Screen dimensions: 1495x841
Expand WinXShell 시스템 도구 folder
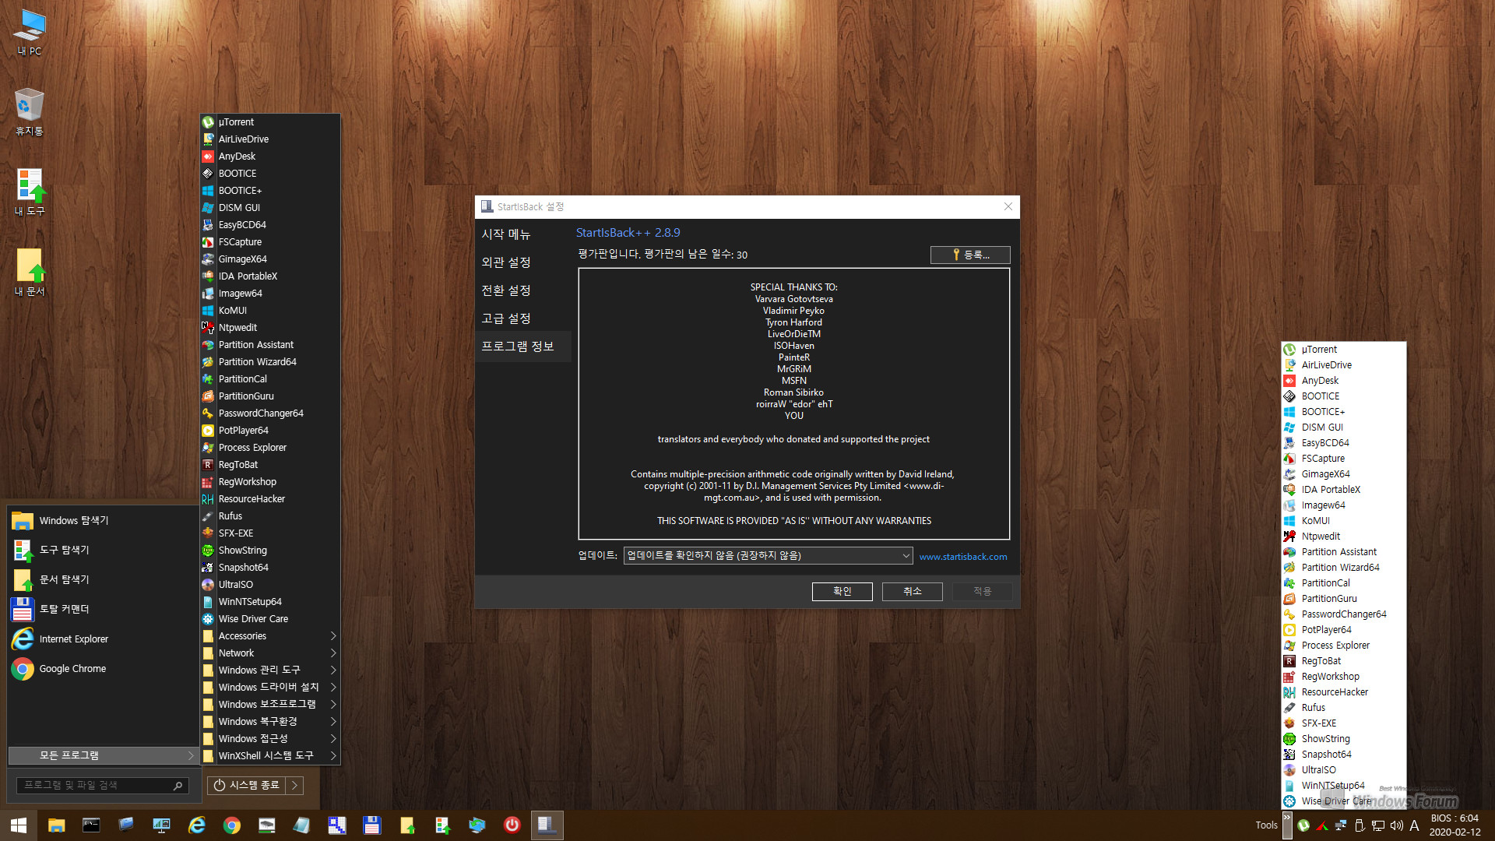(x=270, y=756)
